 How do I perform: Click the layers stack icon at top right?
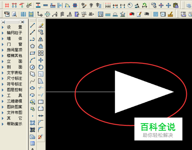(189, 6)
